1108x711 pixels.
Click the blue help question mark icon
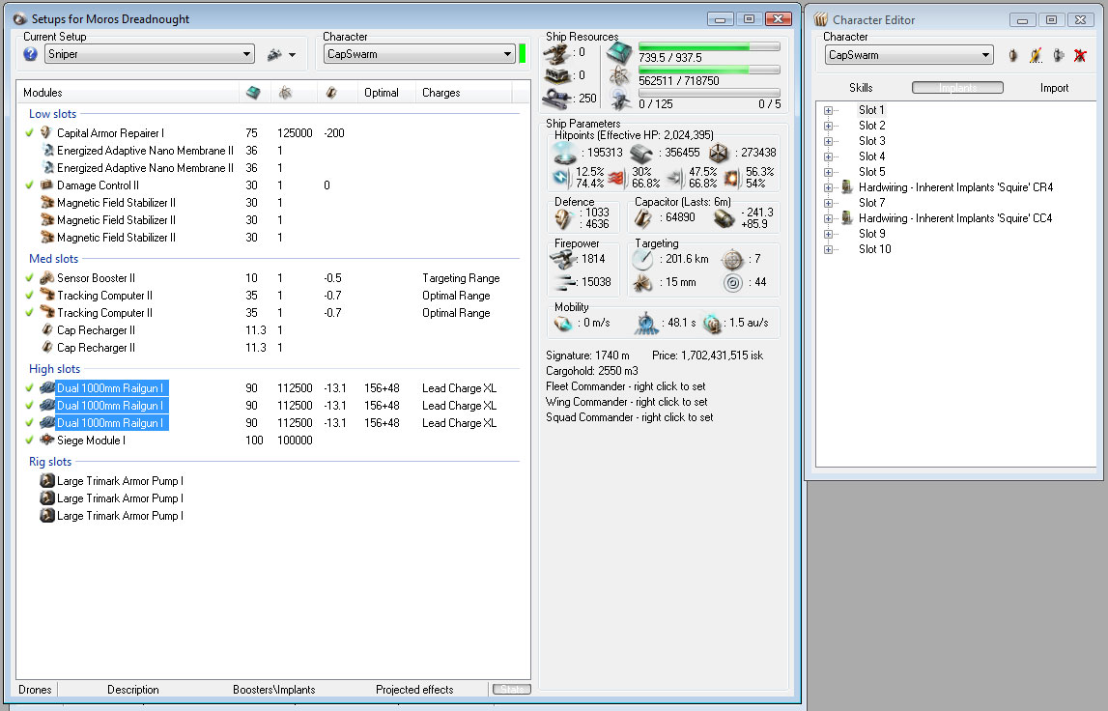(30, 54)
